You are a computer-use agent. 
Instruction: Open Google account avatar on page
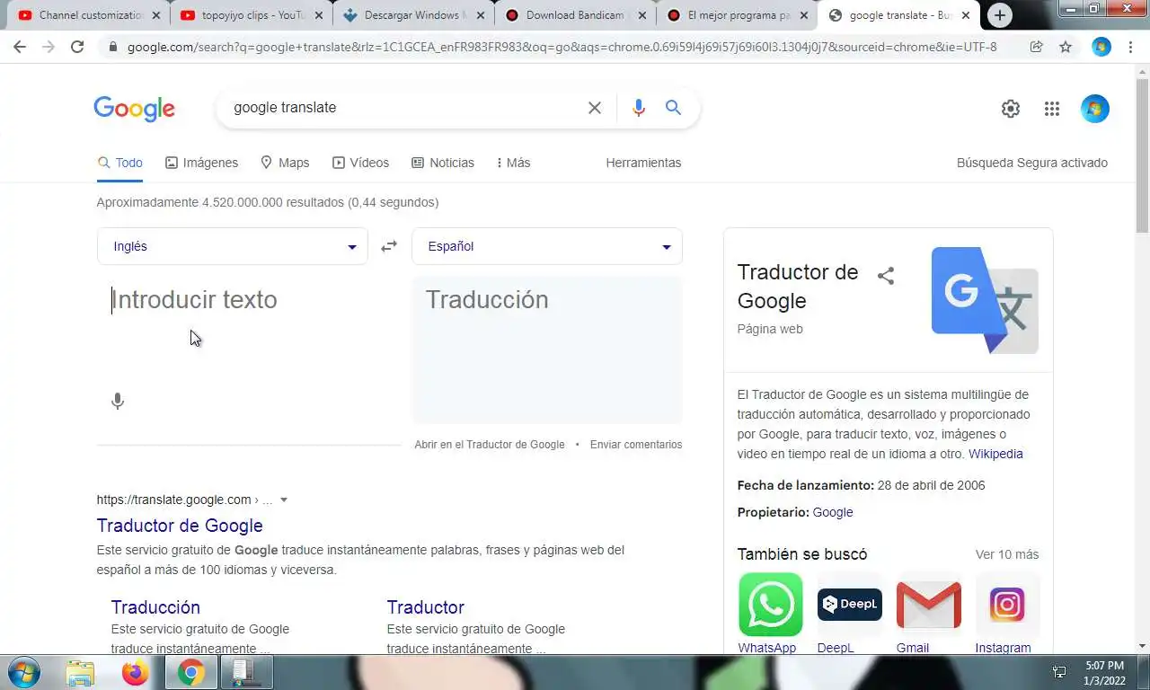point(1095,109)
